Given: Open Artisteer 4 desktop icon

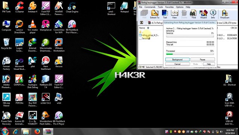Looking at the screenshot, I should click(33, 7).
